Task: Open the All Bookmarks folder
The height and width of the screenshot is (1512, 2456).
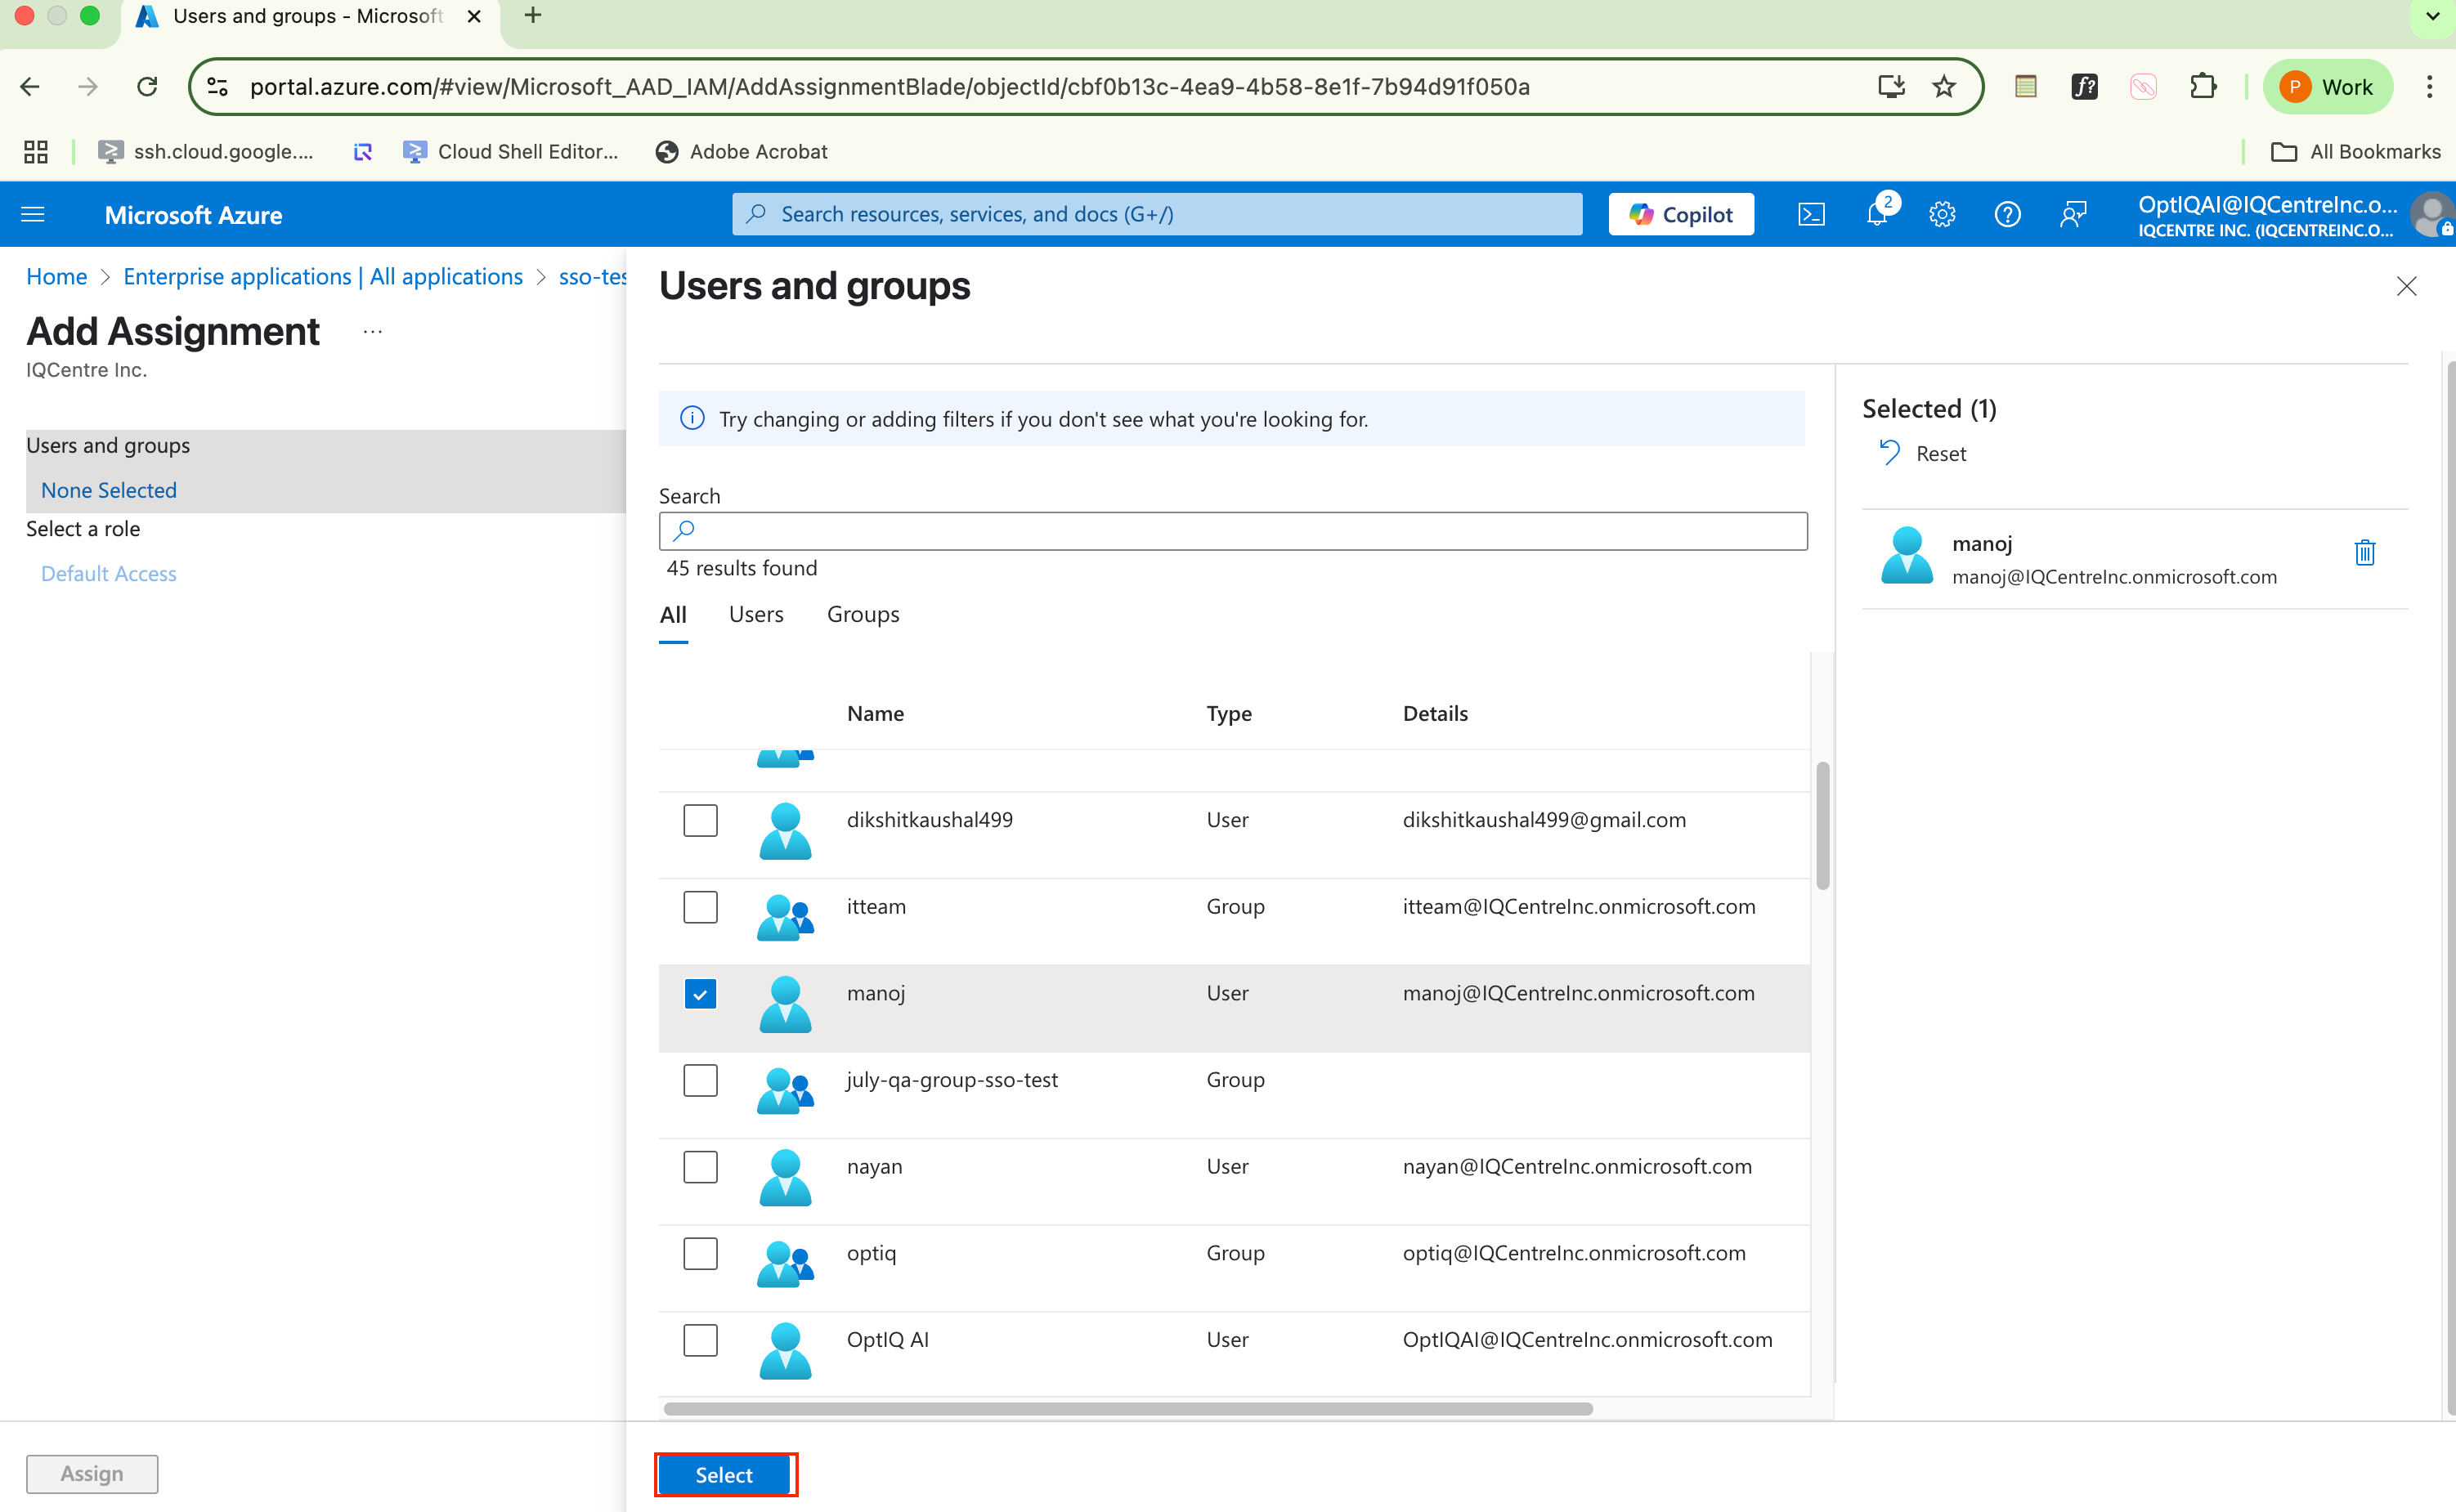Action: coord(2355,152)
